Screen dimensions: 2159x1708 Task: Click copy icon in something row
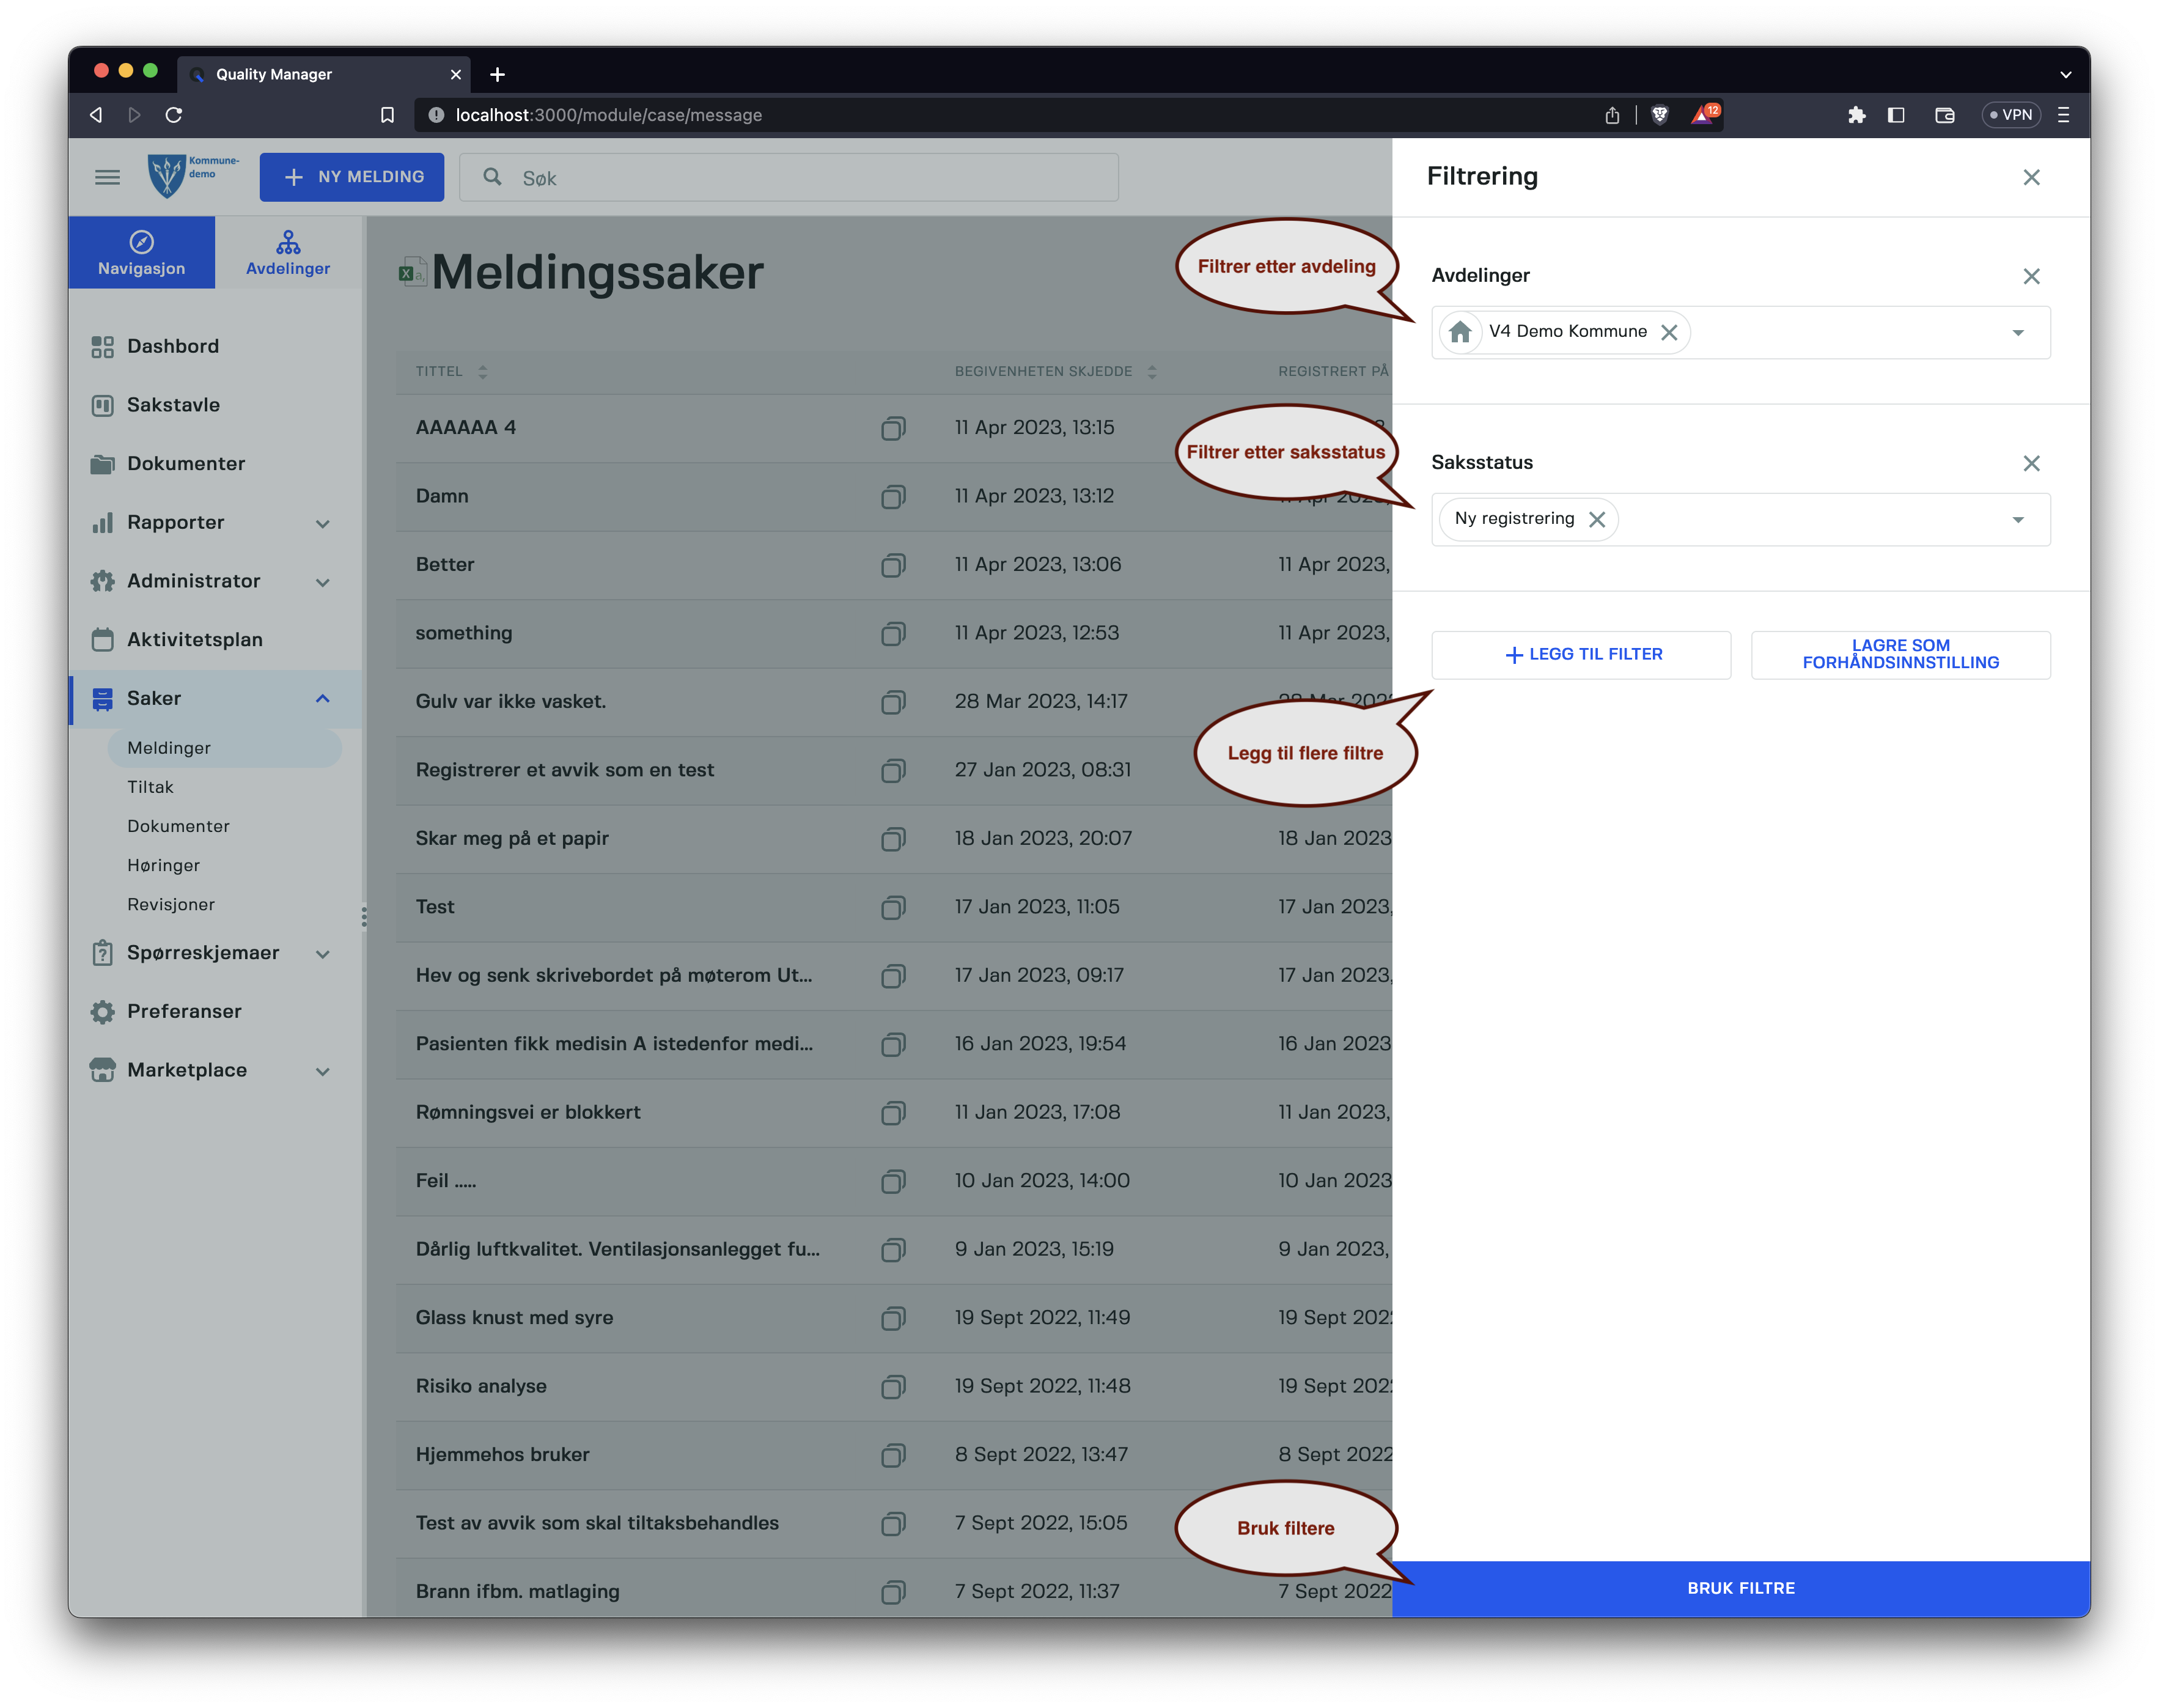pyautogui.click(x=893, y=634)
